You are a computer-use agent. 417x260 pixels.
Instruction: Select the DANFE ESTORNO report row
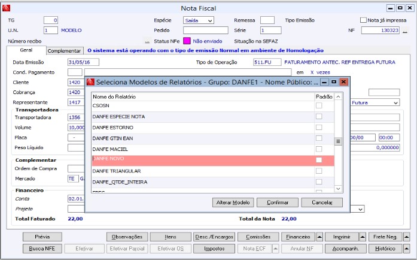tap(213, 128)
